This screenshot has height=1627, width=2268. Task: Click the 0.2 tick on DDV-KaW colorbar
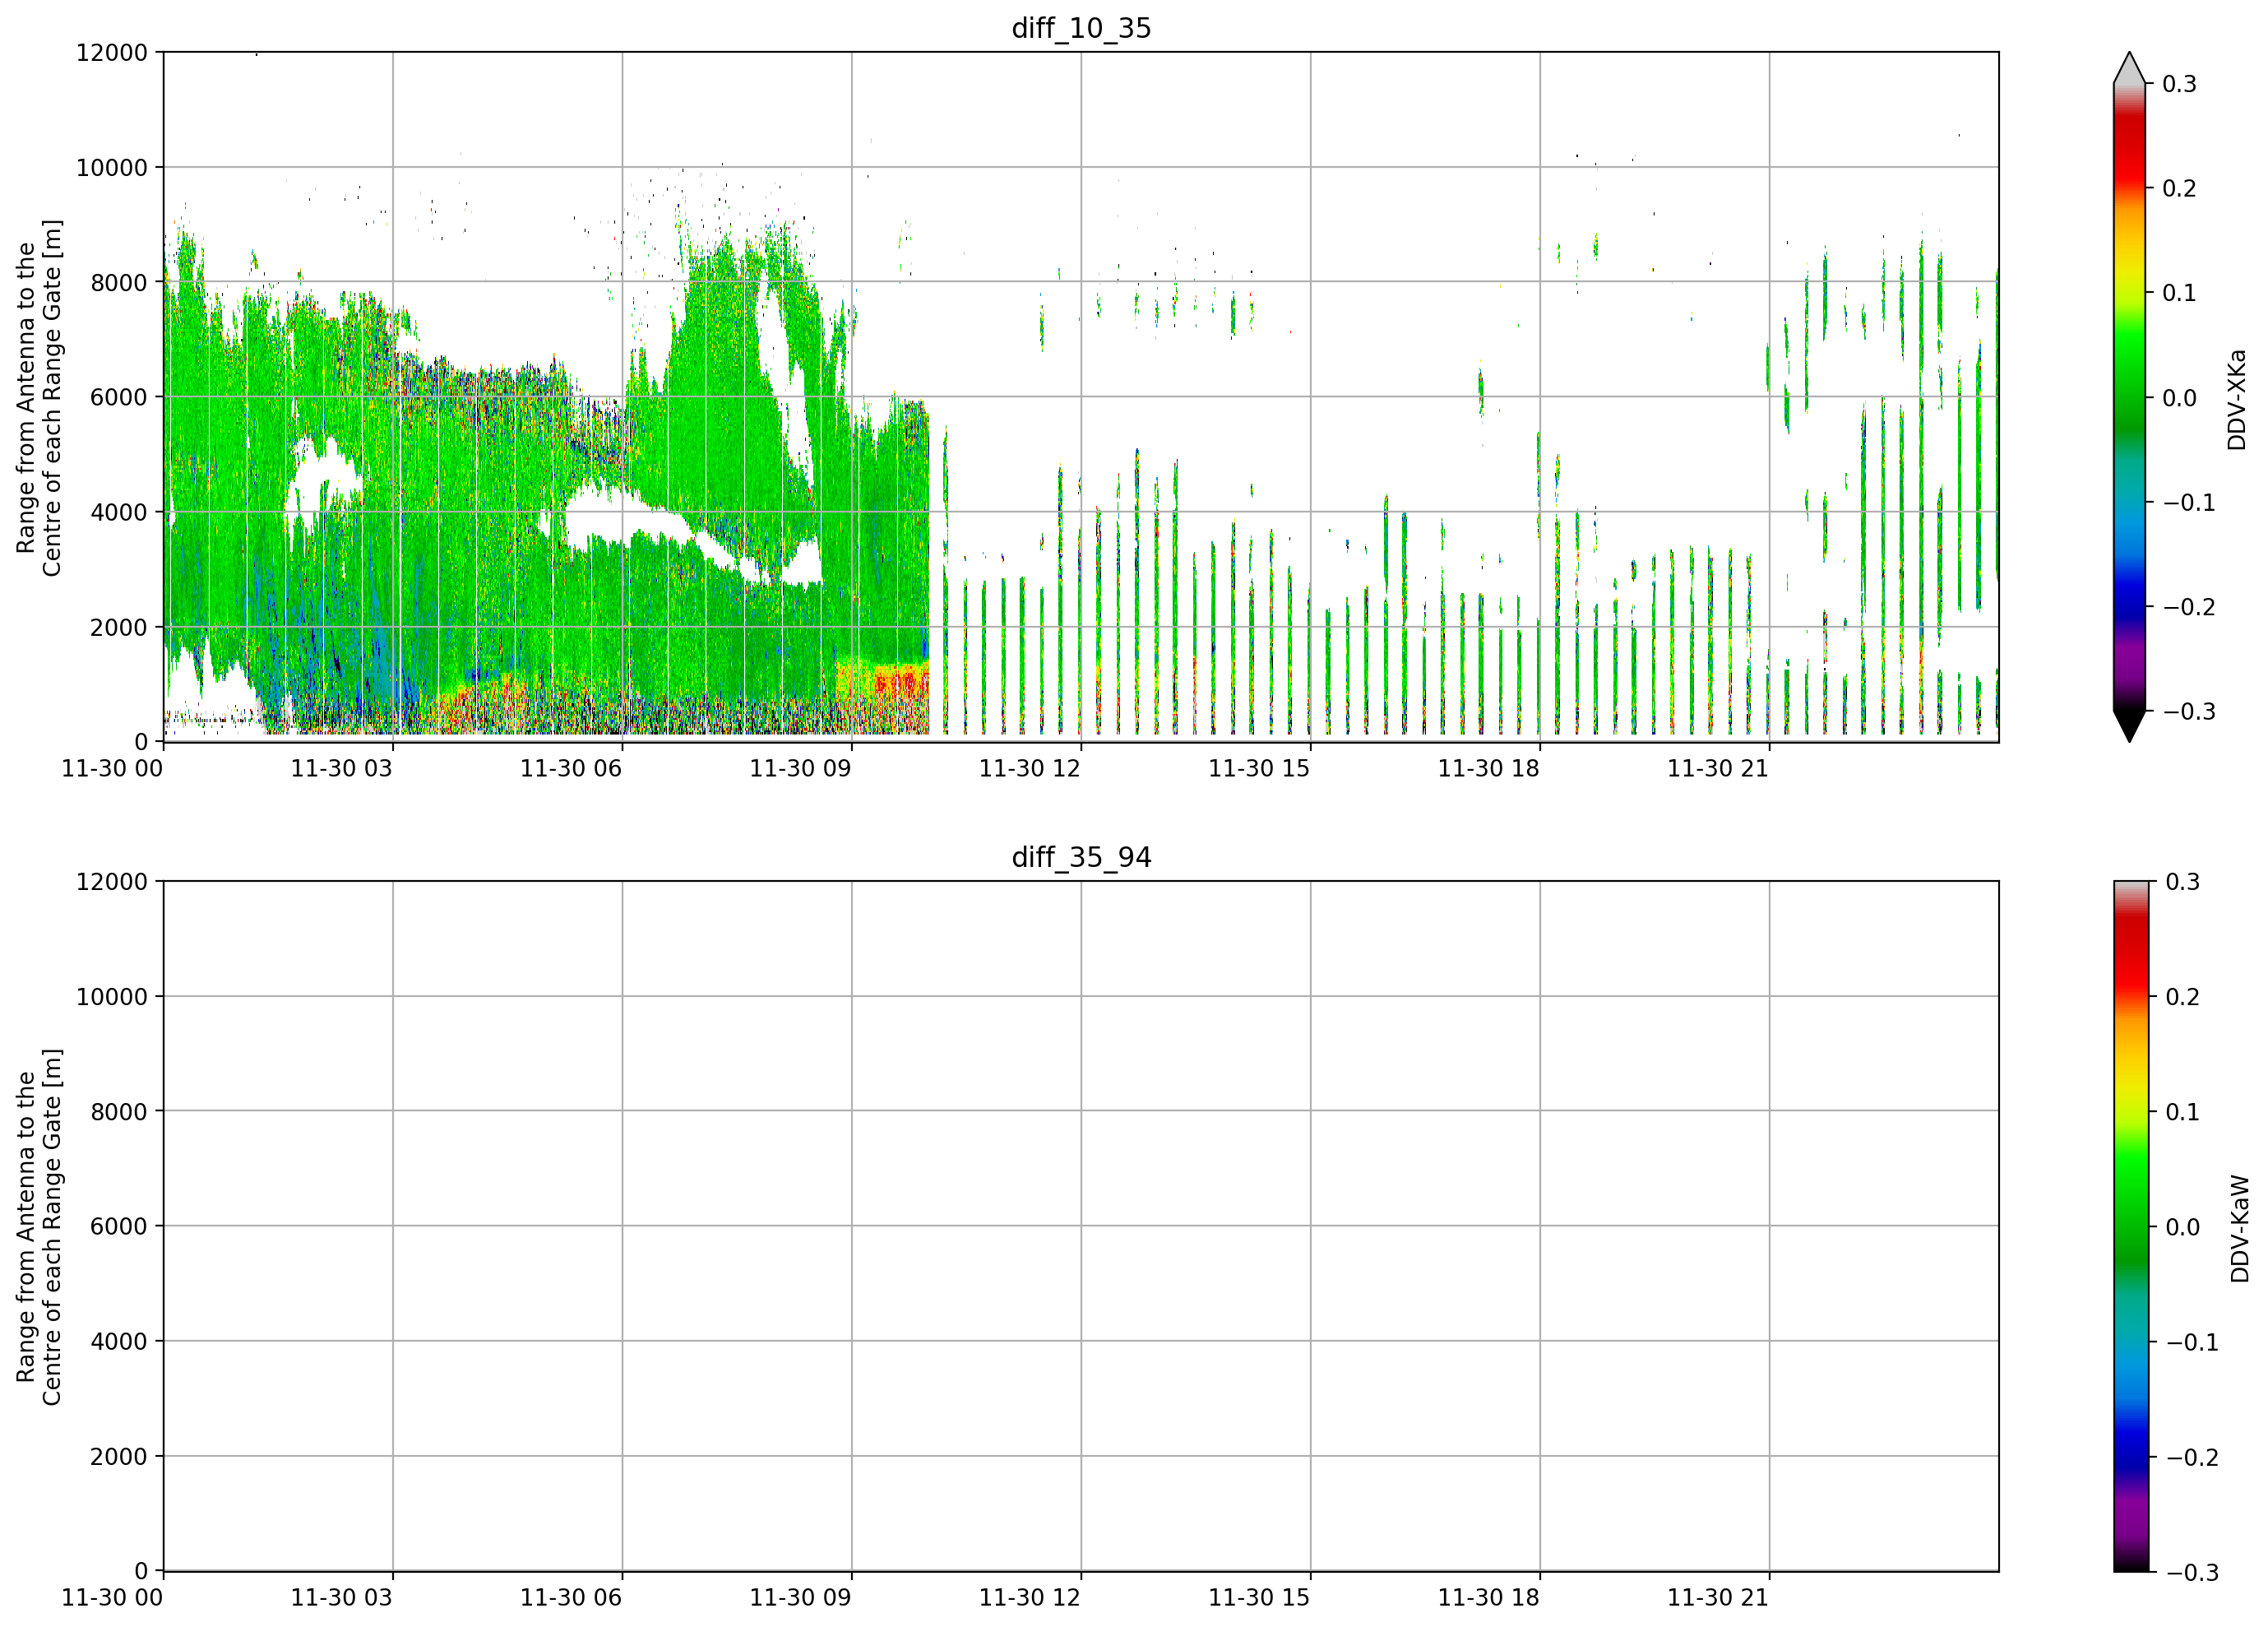pyautogui.click(x=2183, y=996)
